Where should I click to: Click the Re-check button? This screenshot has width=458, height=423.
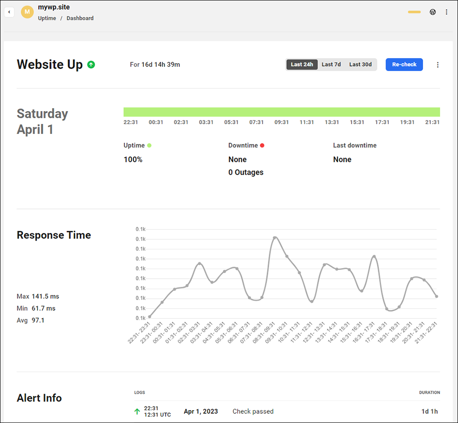pos(404,64)
